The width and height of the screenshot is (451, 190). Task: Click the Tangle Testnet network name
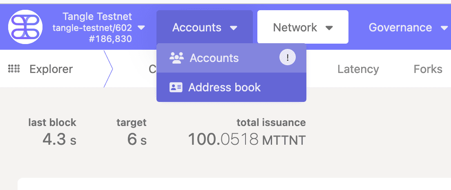coord(97,16)
